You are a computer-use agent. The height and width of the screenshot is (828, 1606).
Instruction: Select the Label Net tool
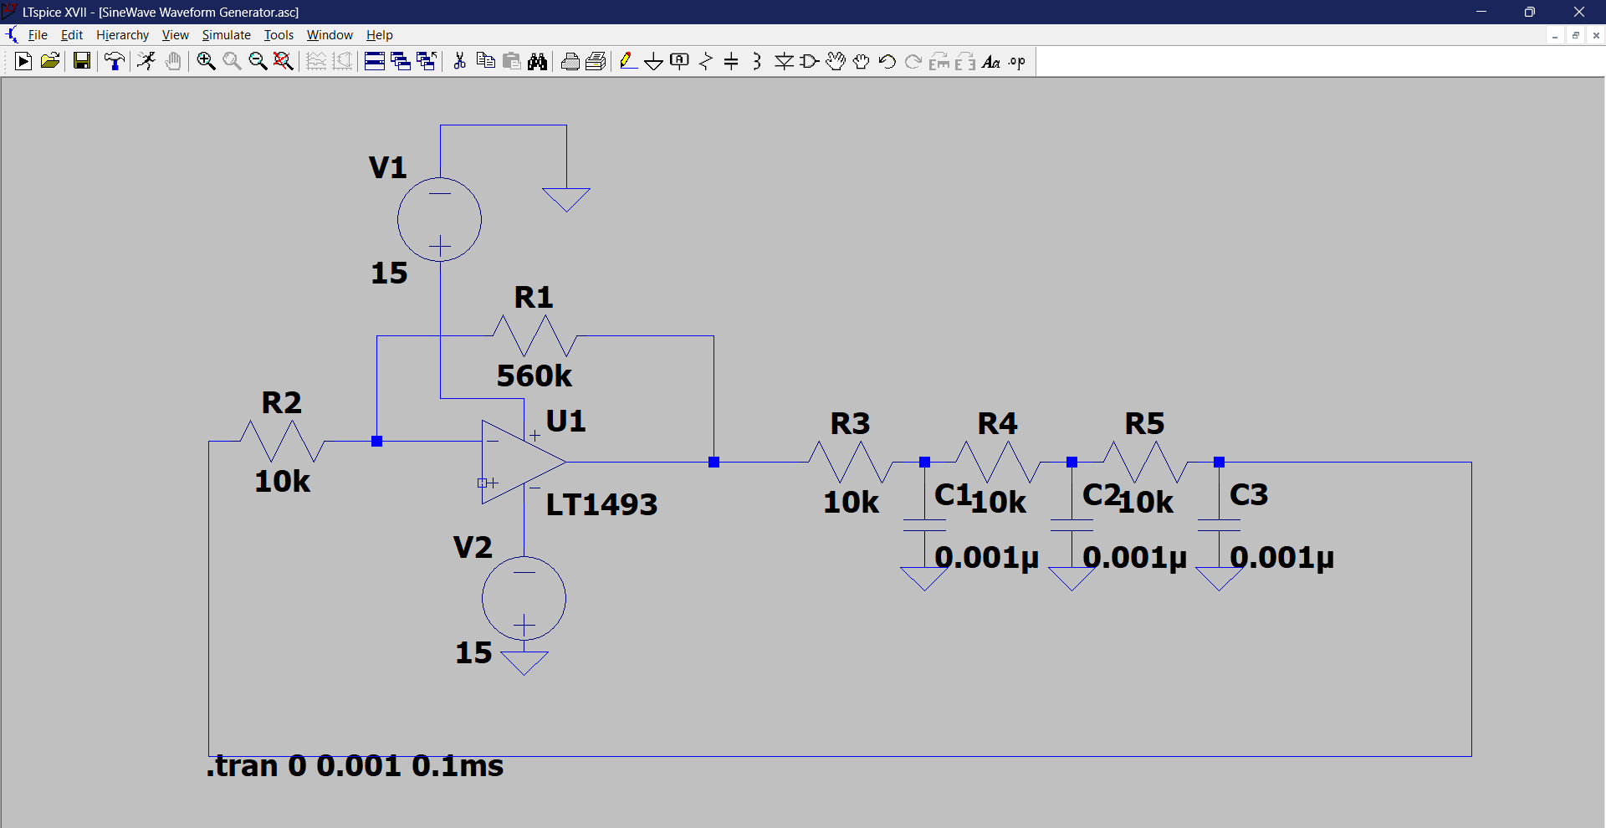[680, 61]
